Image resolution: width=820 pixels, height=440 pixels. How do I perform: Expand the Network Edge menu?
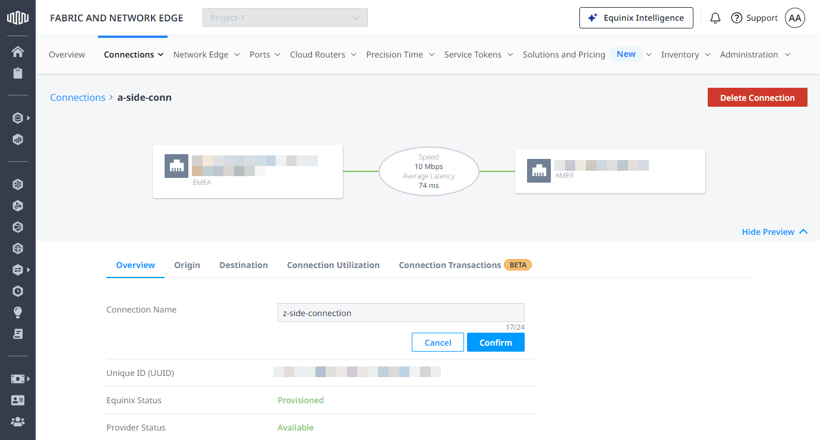pyautogui.click(x=206, y=55)
